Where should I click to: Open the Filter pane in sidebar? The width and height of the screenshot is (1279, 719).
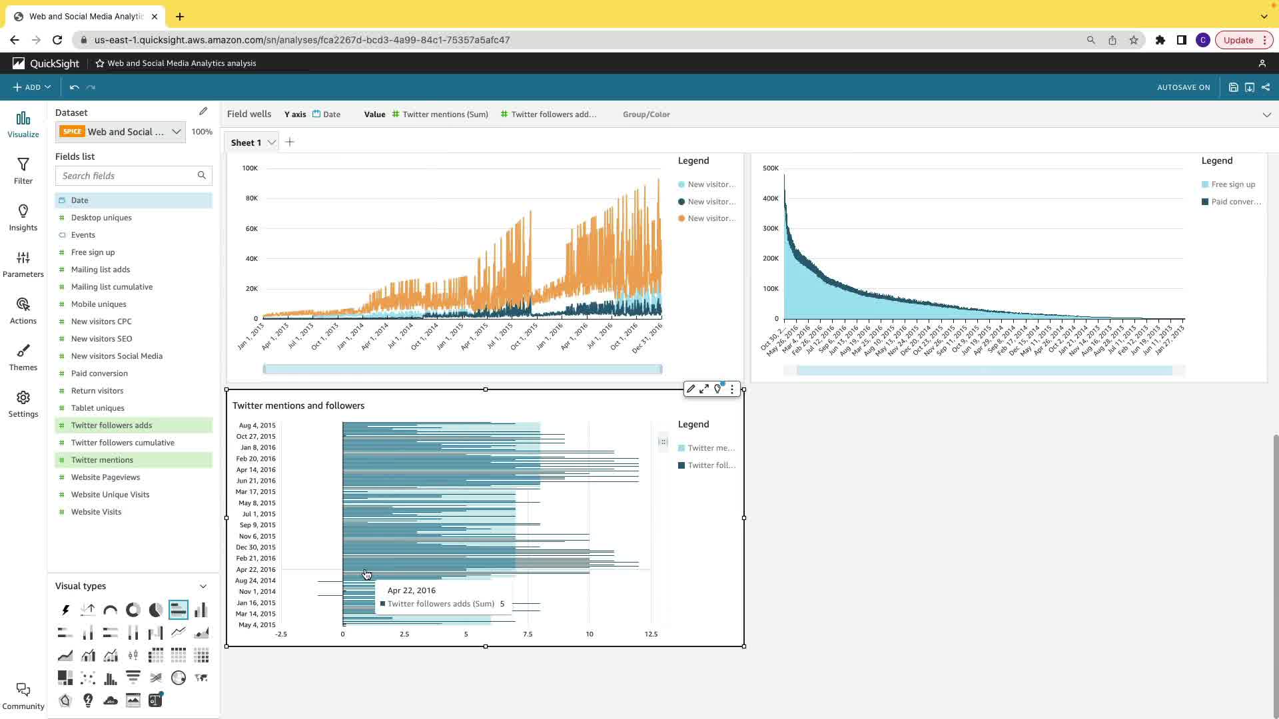[x=23, y=171]
